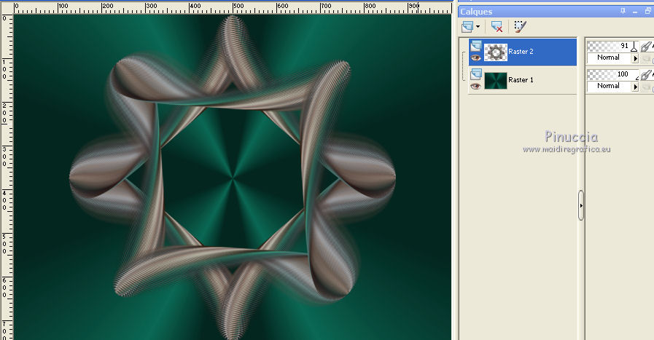The height and width of the screenshot is (340, 654).
Task: Hide the Raster 1 layer with eye icon
Action: coord(475,86)
